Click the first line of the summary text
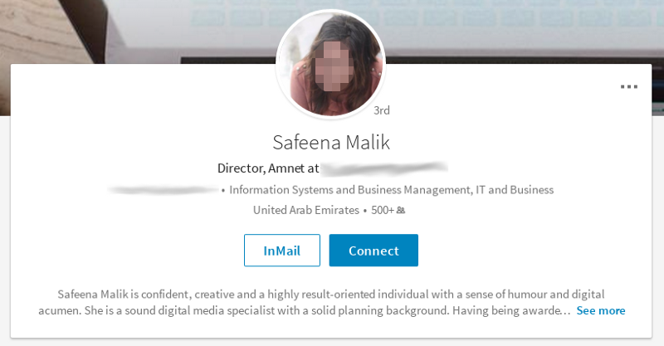 (x=330, y=294)
